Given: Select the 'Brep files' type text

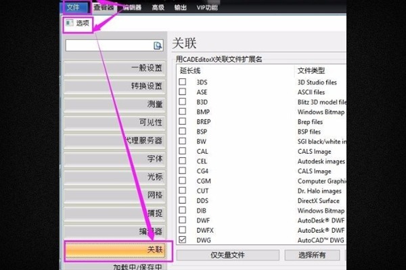Looking at the screenshot, I should coord(310,122).
